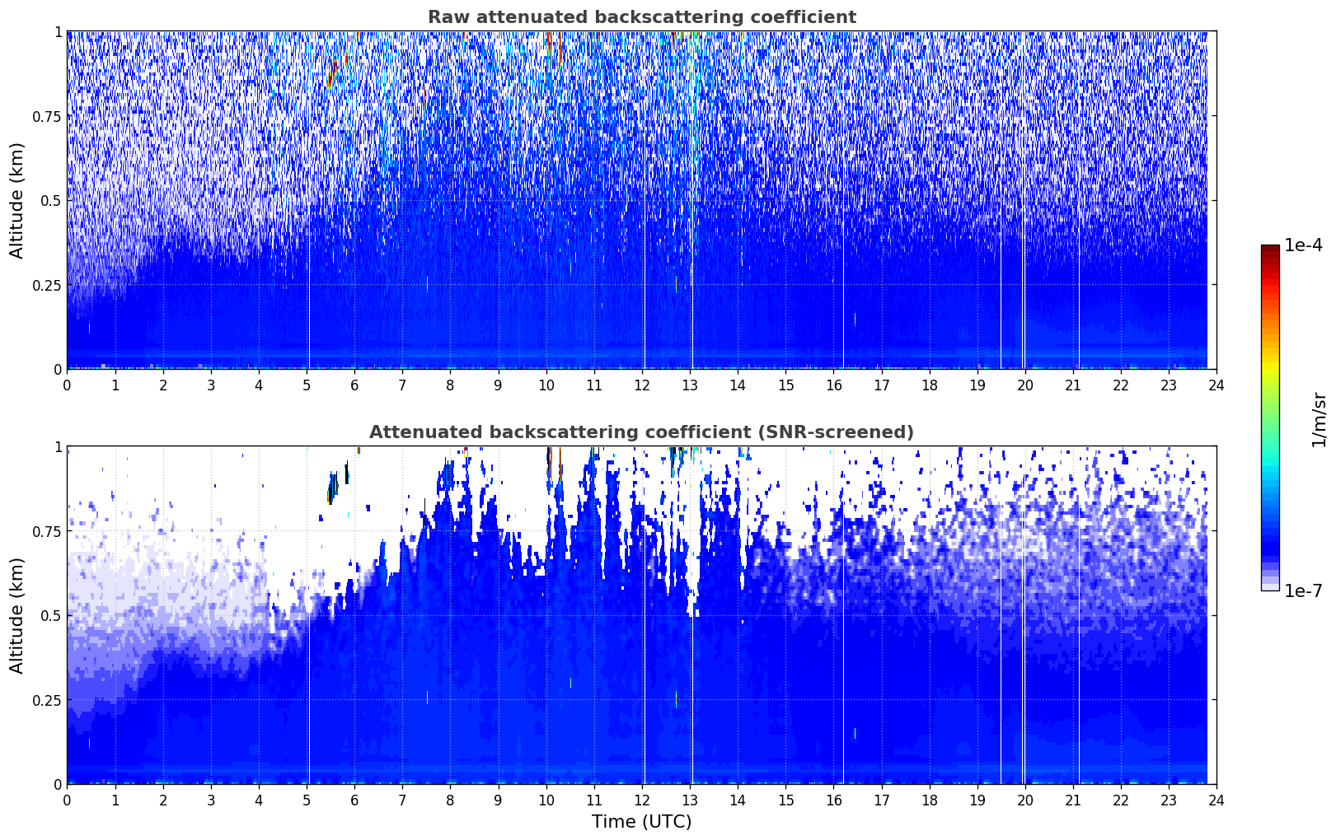Screen dimensions: 1336x840
Task: Click altitude tick '0.5' on the raw plot
Action: pos(50,200)
